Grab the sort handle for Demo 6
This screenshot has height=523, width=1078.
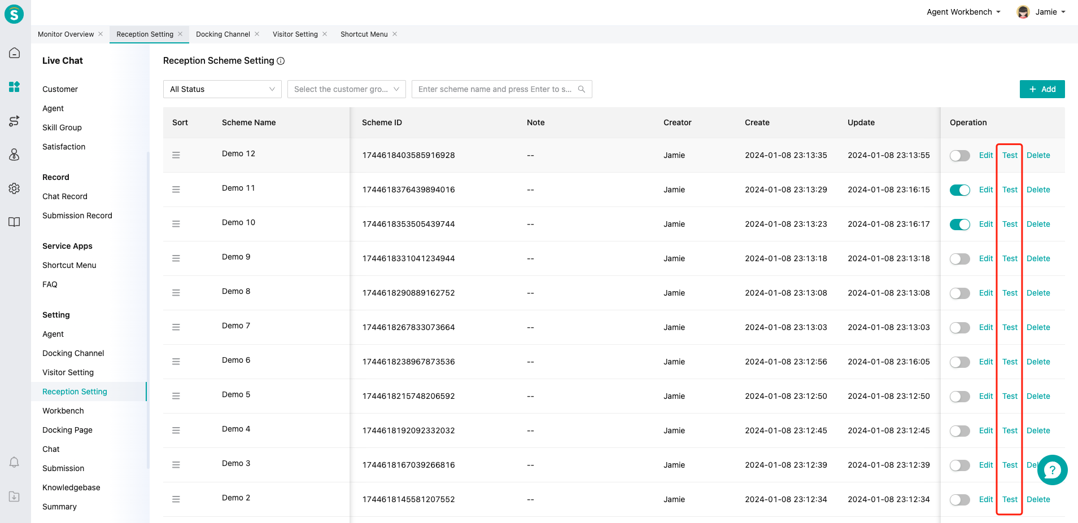pyautogui.click(x=176, y=362)
